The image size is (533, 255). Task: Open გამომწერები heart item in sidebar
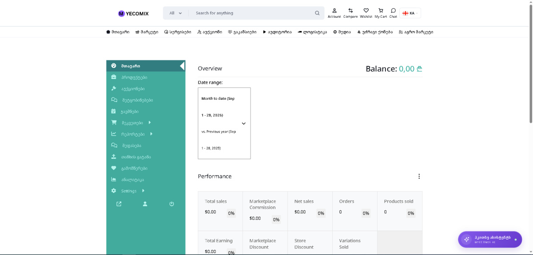(x=146, y=169)
